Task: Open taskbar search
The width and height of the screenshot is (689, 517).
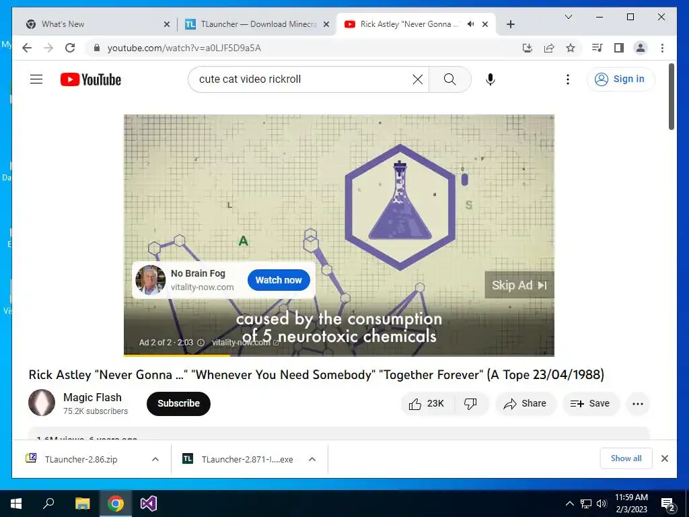Action: pyautogui.click(x=48, y=504)
